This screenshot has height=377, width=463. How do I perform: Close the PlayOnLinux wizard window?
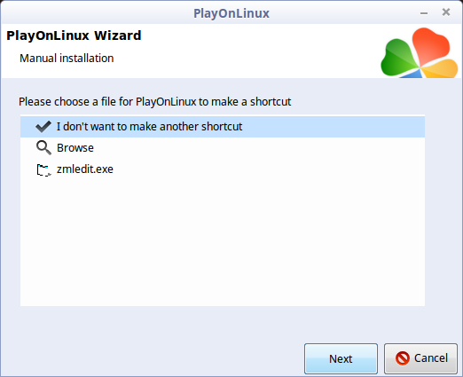(x=446, y=12)
